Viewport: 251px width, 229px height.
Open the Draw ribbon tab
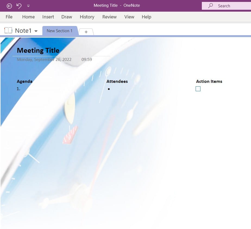pyautogui.click(x=67, y=17)
